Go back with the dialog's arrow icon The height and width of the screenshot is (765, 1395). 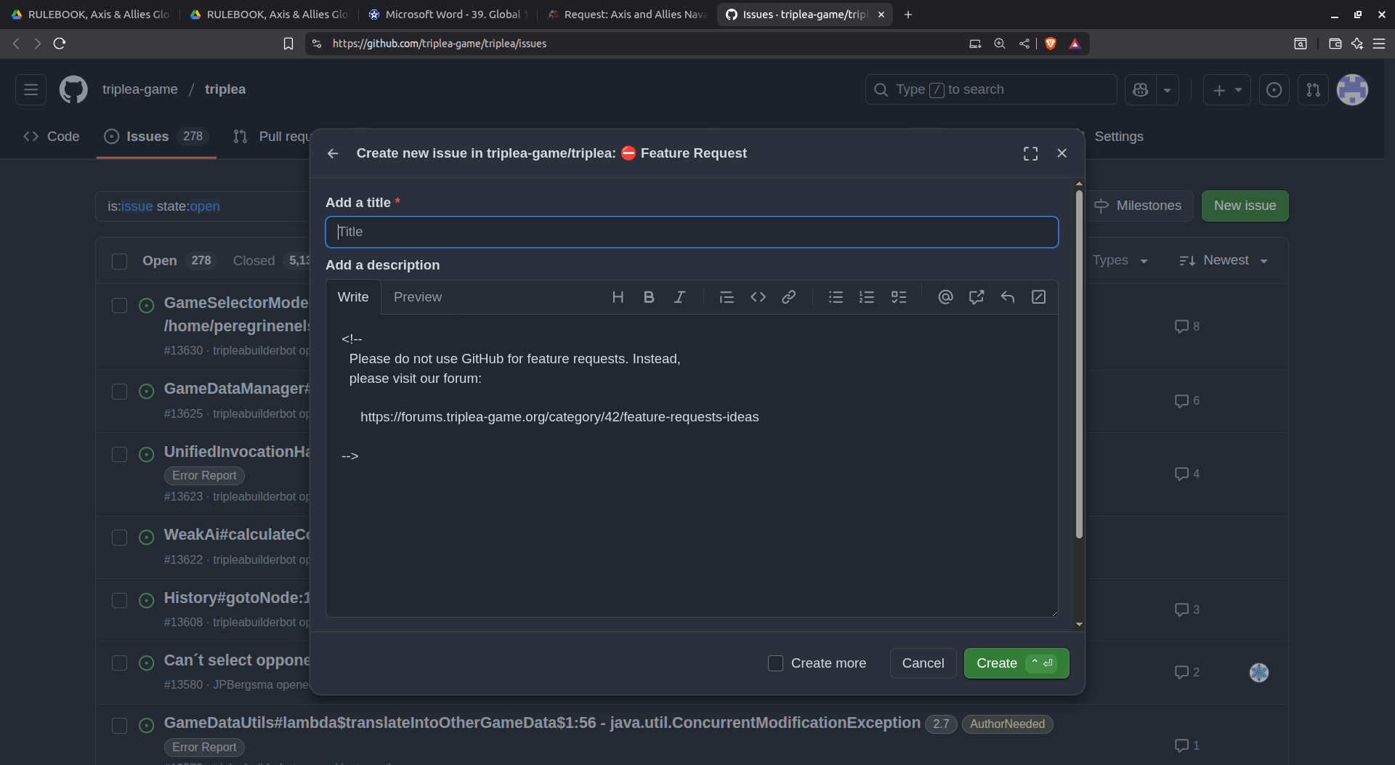coord(333,153)
